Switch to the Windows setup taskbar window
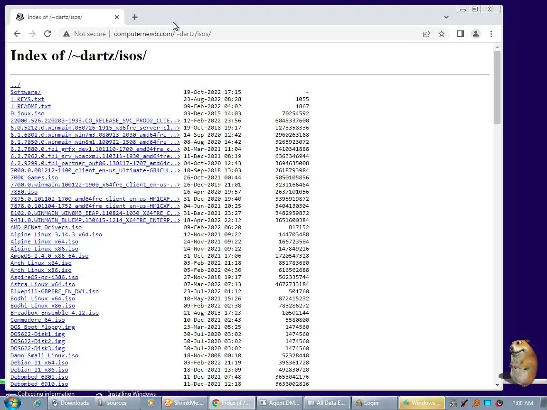Screen dimensions: 547x410 tap(422, 403)
